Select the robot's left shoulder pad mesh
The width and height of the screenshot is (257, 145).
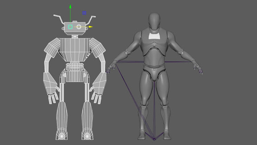pyautogui.click(x=52, y=47)
